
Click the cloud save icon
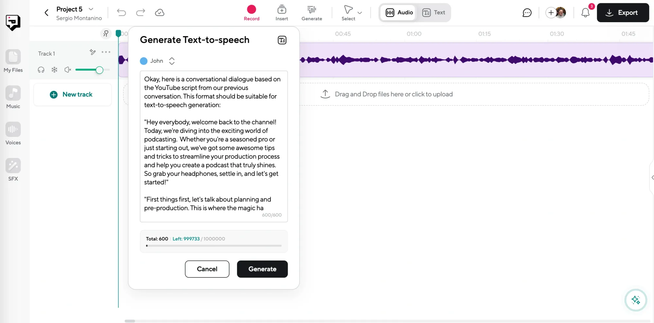(160, 13)
